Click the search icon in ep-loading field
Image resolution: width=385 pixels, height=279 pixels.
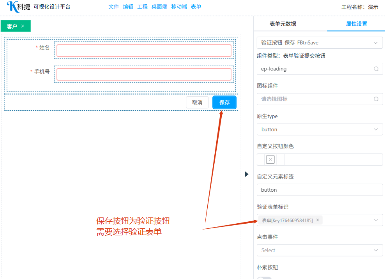[376, 69]
